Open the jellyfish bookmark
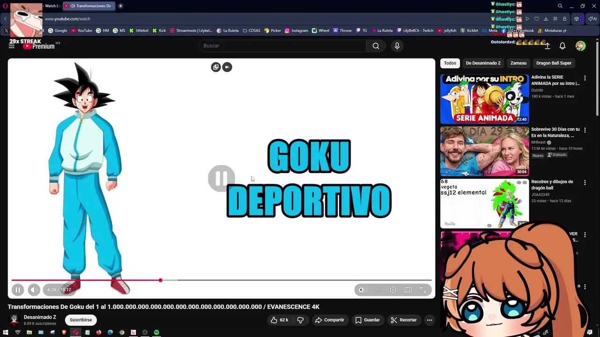Viewport: 600px width, 337px height. pos(447,31)
